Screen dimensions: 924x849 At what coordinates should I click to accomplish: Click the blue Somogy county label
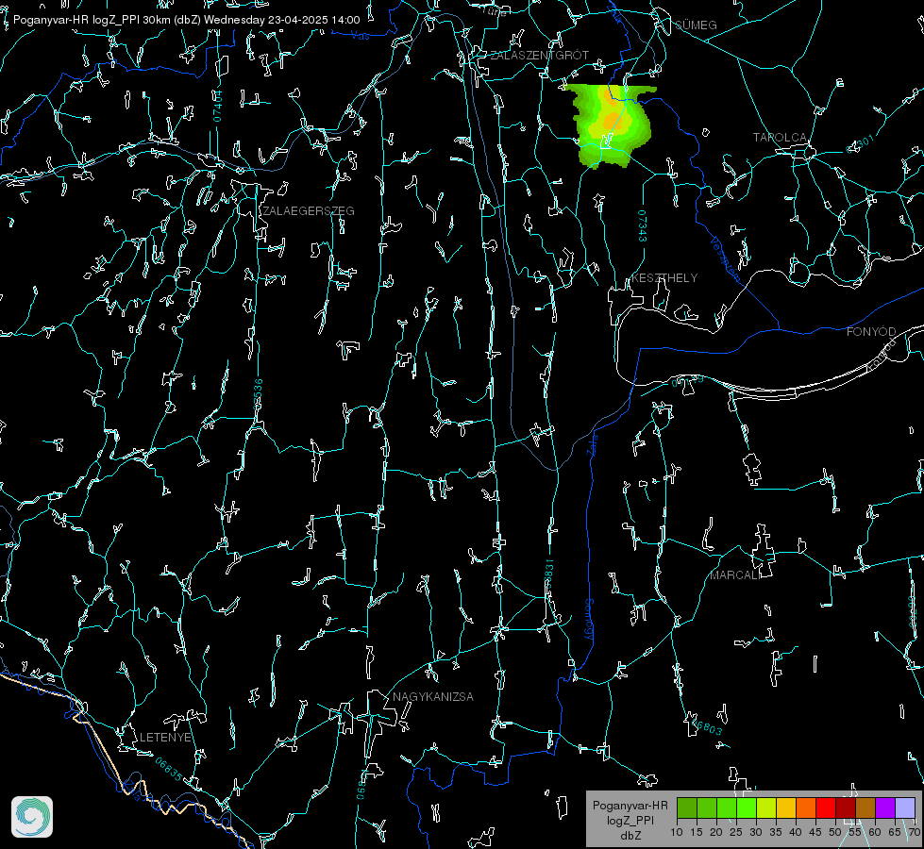(588, 621)
